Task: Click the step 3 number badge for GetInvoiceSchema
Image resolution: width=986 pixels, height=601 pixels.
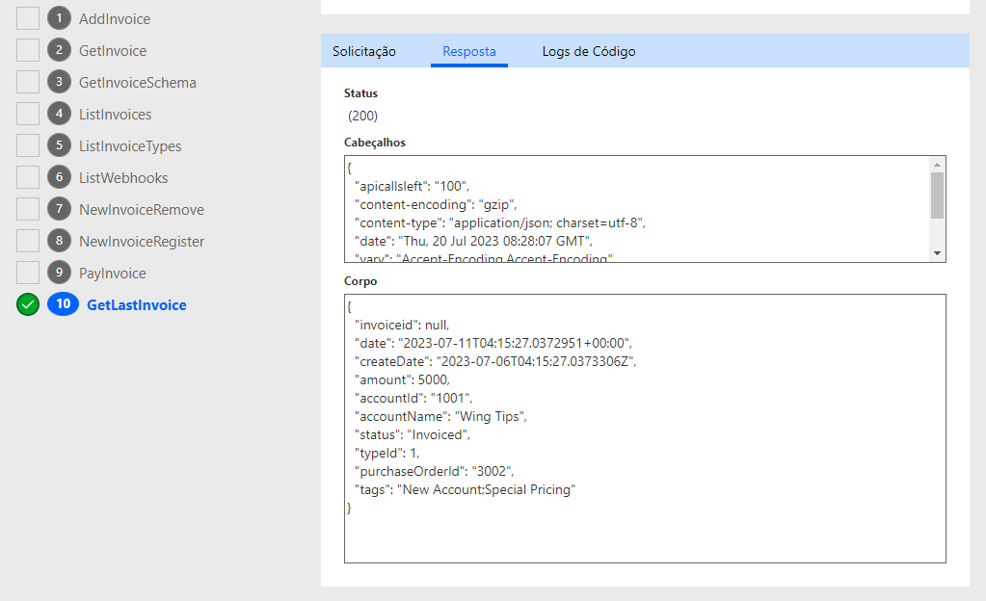Action: [x=59, y=82]
